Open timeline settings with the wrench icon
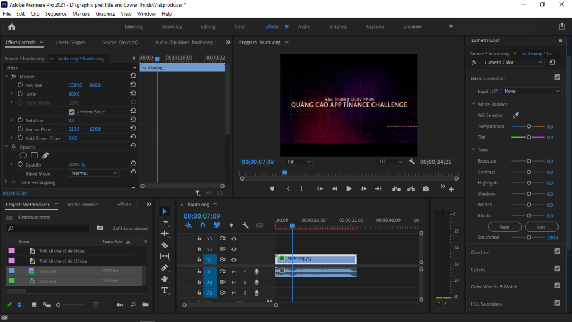Screen dimensions: 572x322 (x=245, y=225)
